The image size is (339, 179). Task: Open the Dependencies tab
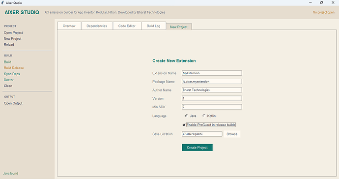[97, 26]
